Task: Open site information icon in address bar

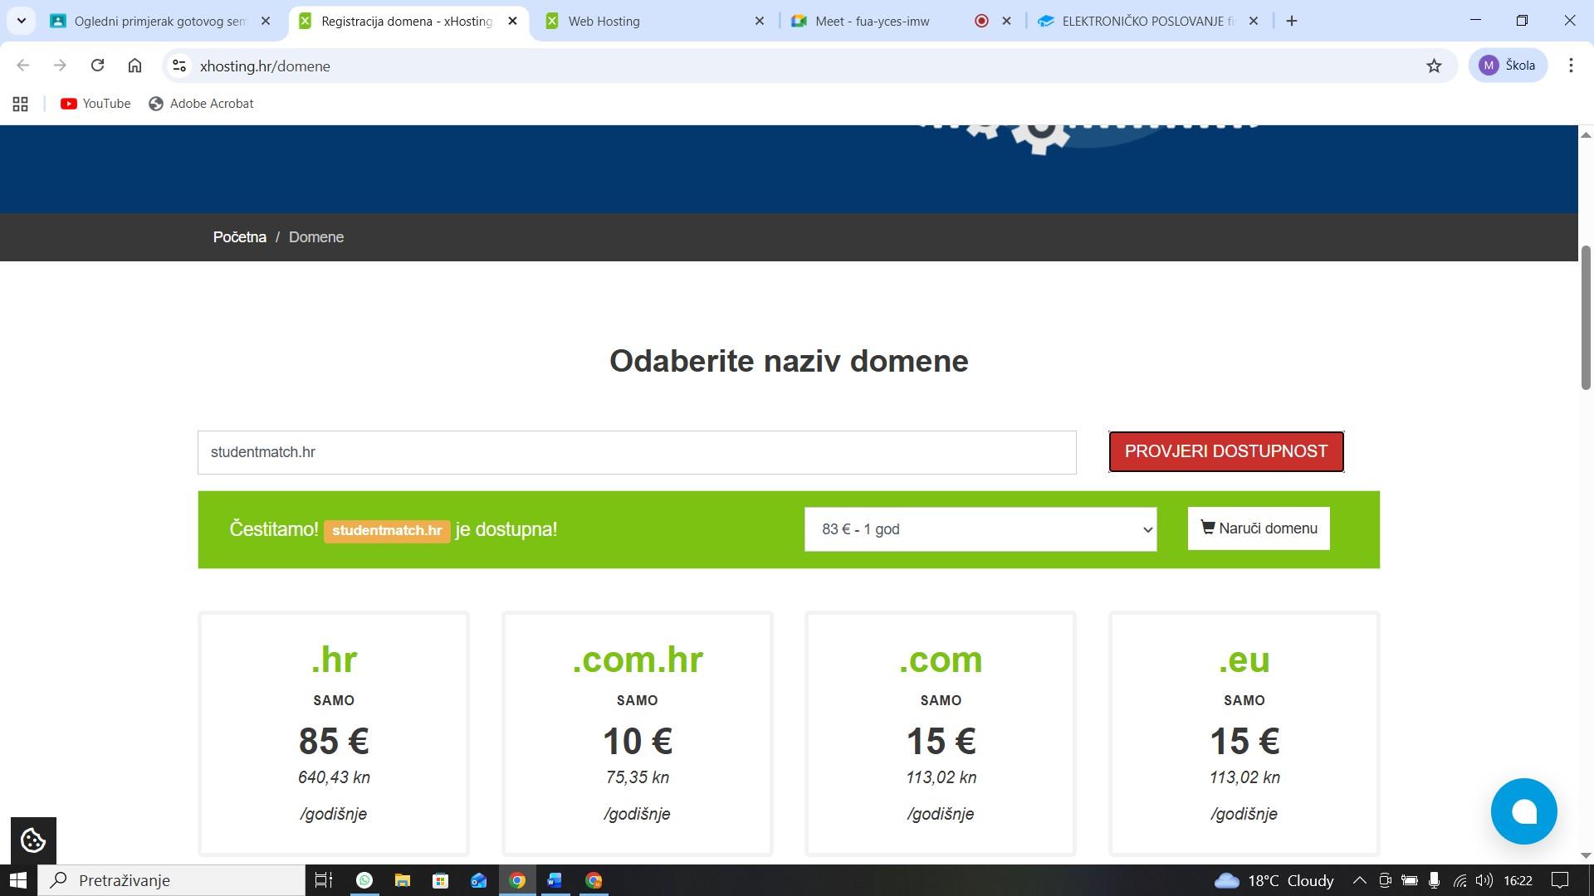Action: 178,66
